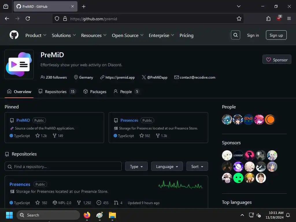296x222 pixels.
Task: Click the PreMiD organization avatar image
Action: tap(19, 64)
